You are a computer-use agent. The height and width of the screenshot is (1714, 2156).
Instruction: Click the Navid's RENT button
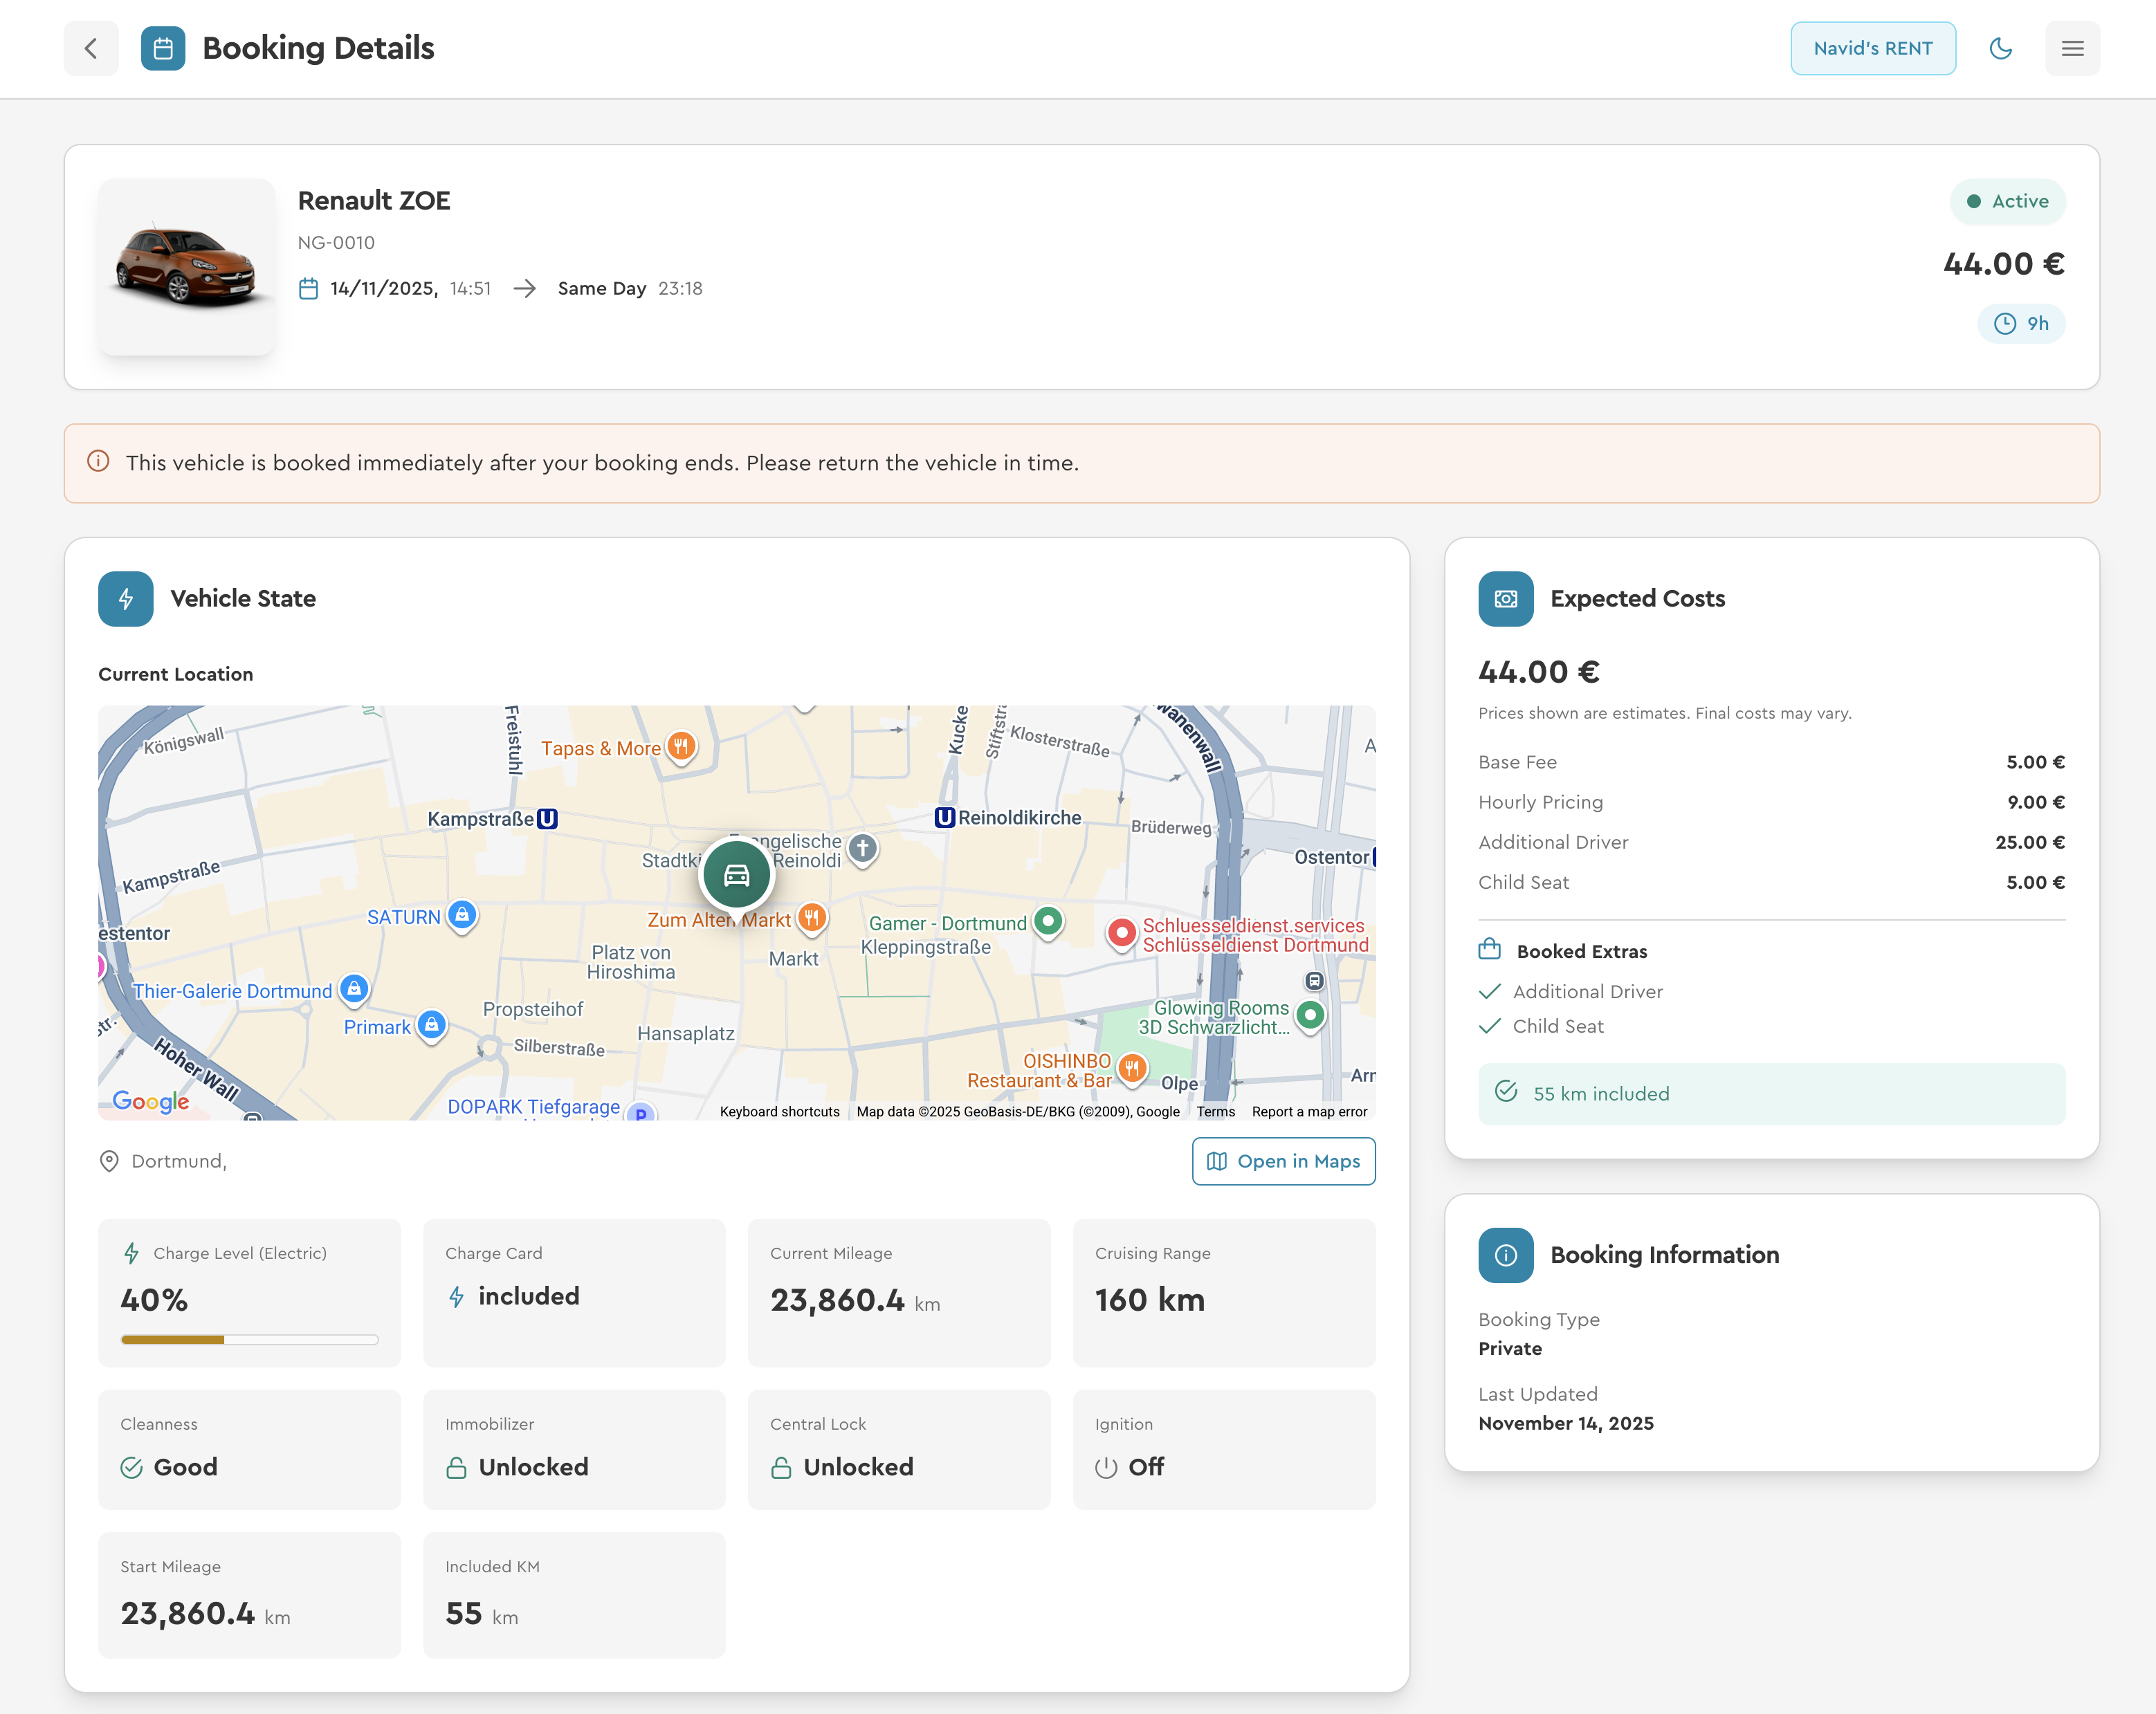1872,48
